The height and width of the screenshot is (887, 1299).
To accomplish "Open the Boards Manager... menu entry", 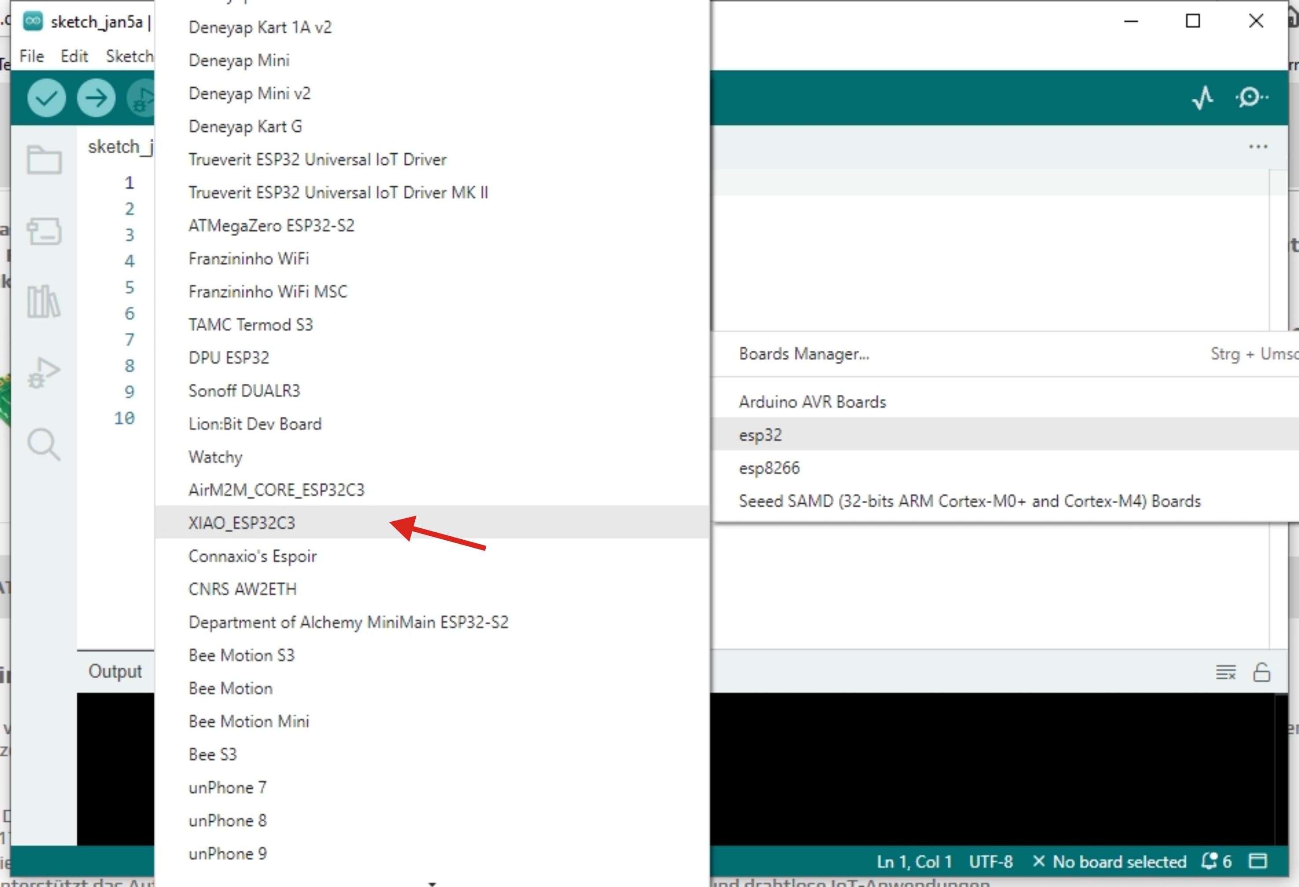I will (804, 353).
